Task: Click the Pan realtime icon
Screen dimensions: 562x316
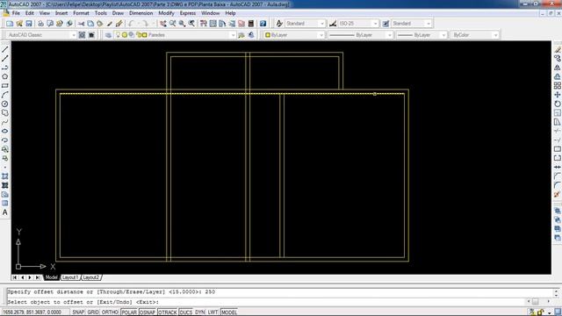Action: coord(163,24)
